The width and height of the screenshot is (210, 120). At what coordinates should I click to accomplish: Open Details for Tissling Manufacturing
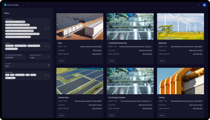click(x=112, y=61)
